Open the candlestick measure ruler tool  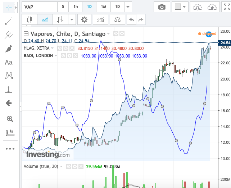pos(10,133)
